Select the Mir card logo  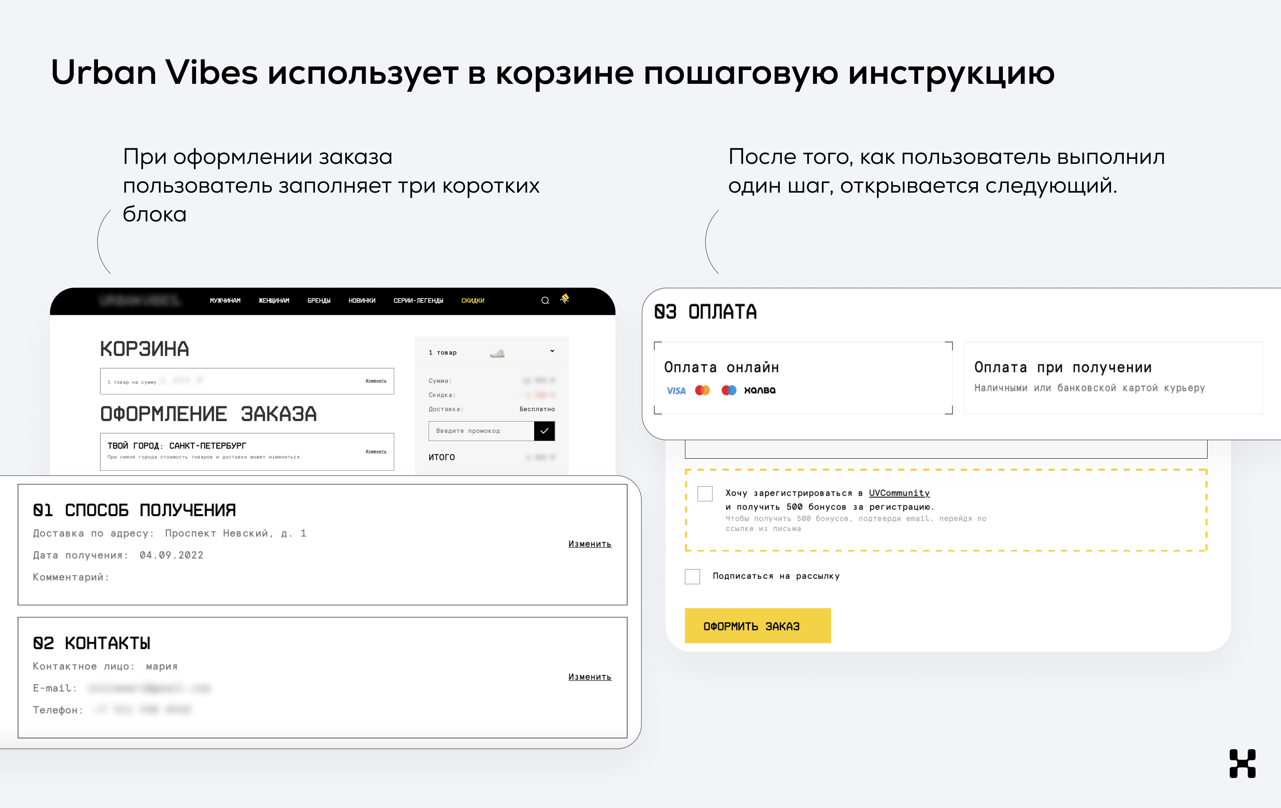(729, 390)
